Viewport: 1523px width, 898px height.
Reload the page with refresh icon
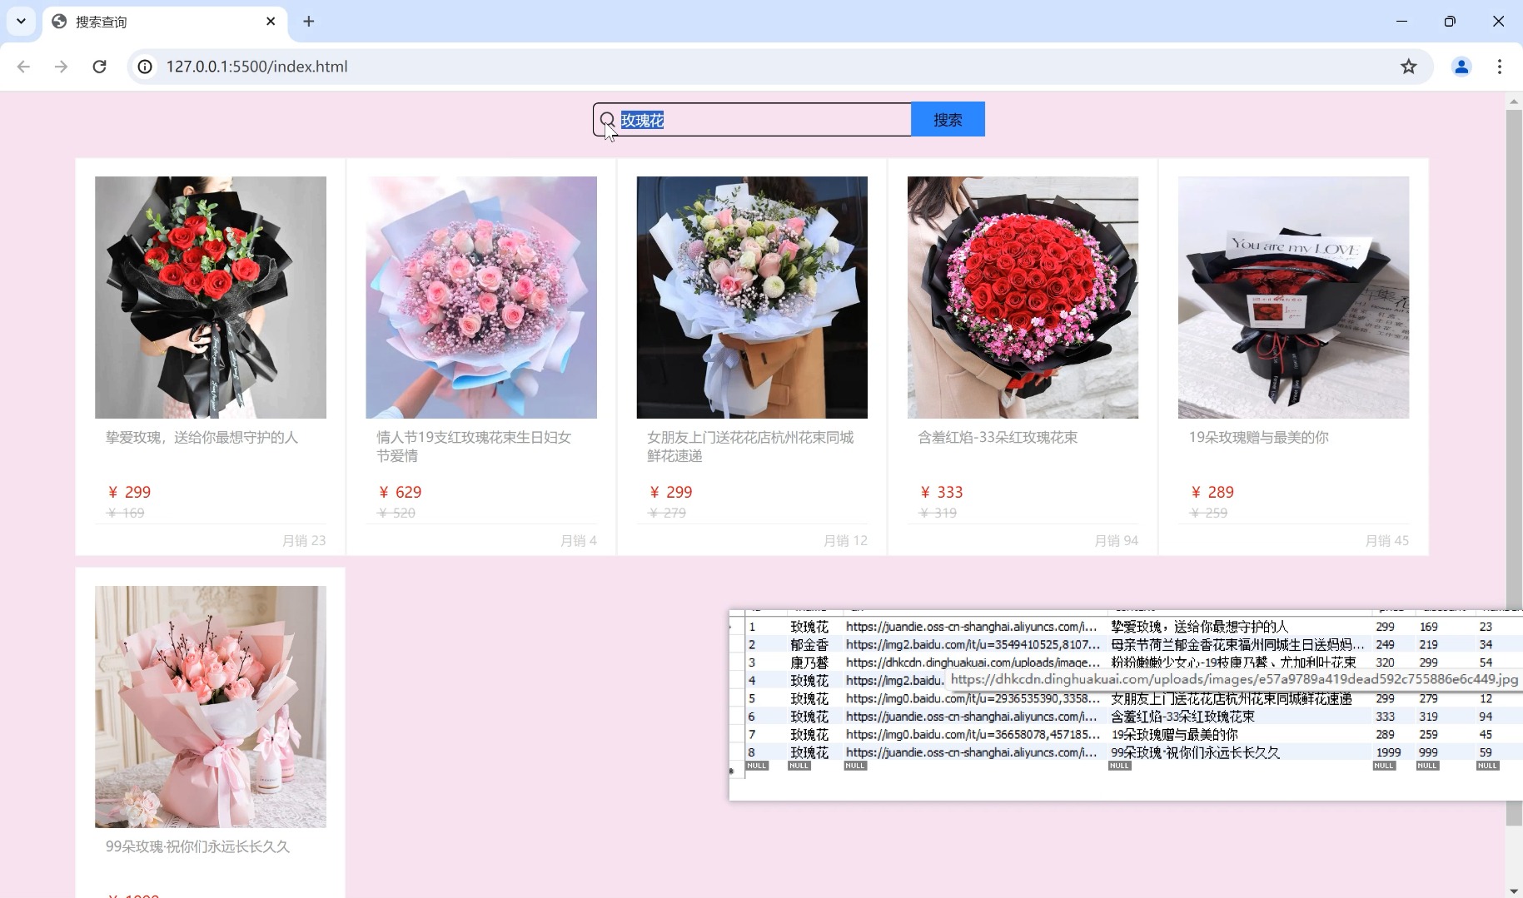tap(99, 67)
